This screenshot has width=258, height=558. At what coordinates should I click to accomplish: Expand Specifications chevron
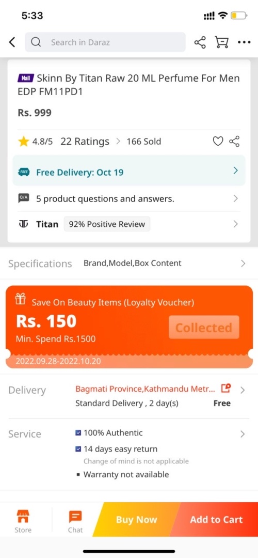[x=243, y=263]
